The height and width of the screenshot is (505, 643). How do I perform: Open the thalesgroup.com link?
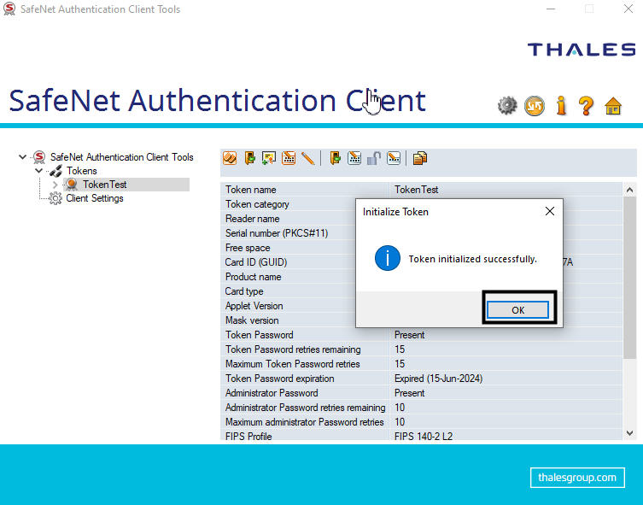576,477
